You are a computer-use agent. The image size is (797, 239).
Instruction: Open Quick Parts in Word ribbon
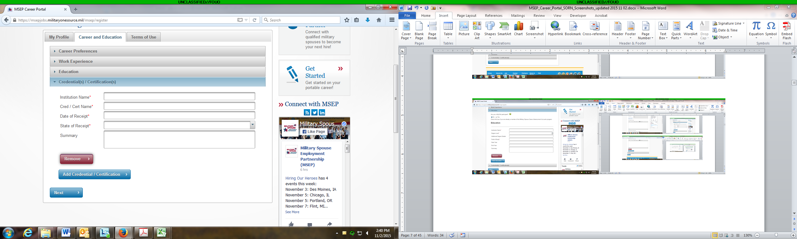click(676, 30)
